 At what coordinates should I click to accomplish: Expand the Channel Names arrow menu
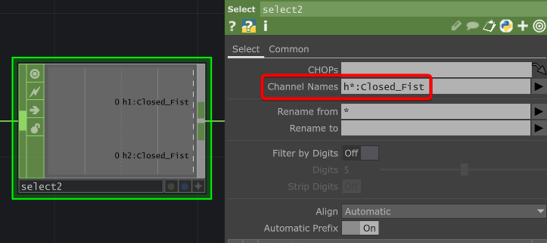538,87
